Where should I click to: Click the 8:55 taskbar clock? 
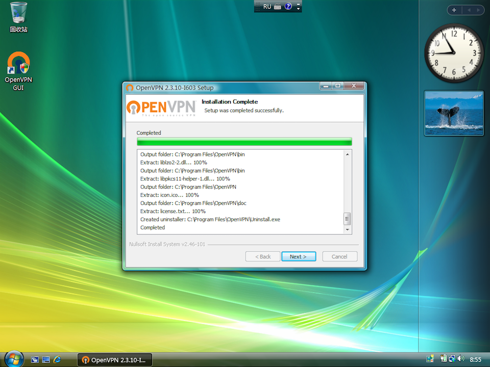click(x=475, y=359)
